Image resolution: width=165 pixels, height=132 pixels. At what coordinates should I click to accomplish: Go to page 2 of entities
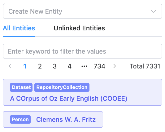click(40, 66)
